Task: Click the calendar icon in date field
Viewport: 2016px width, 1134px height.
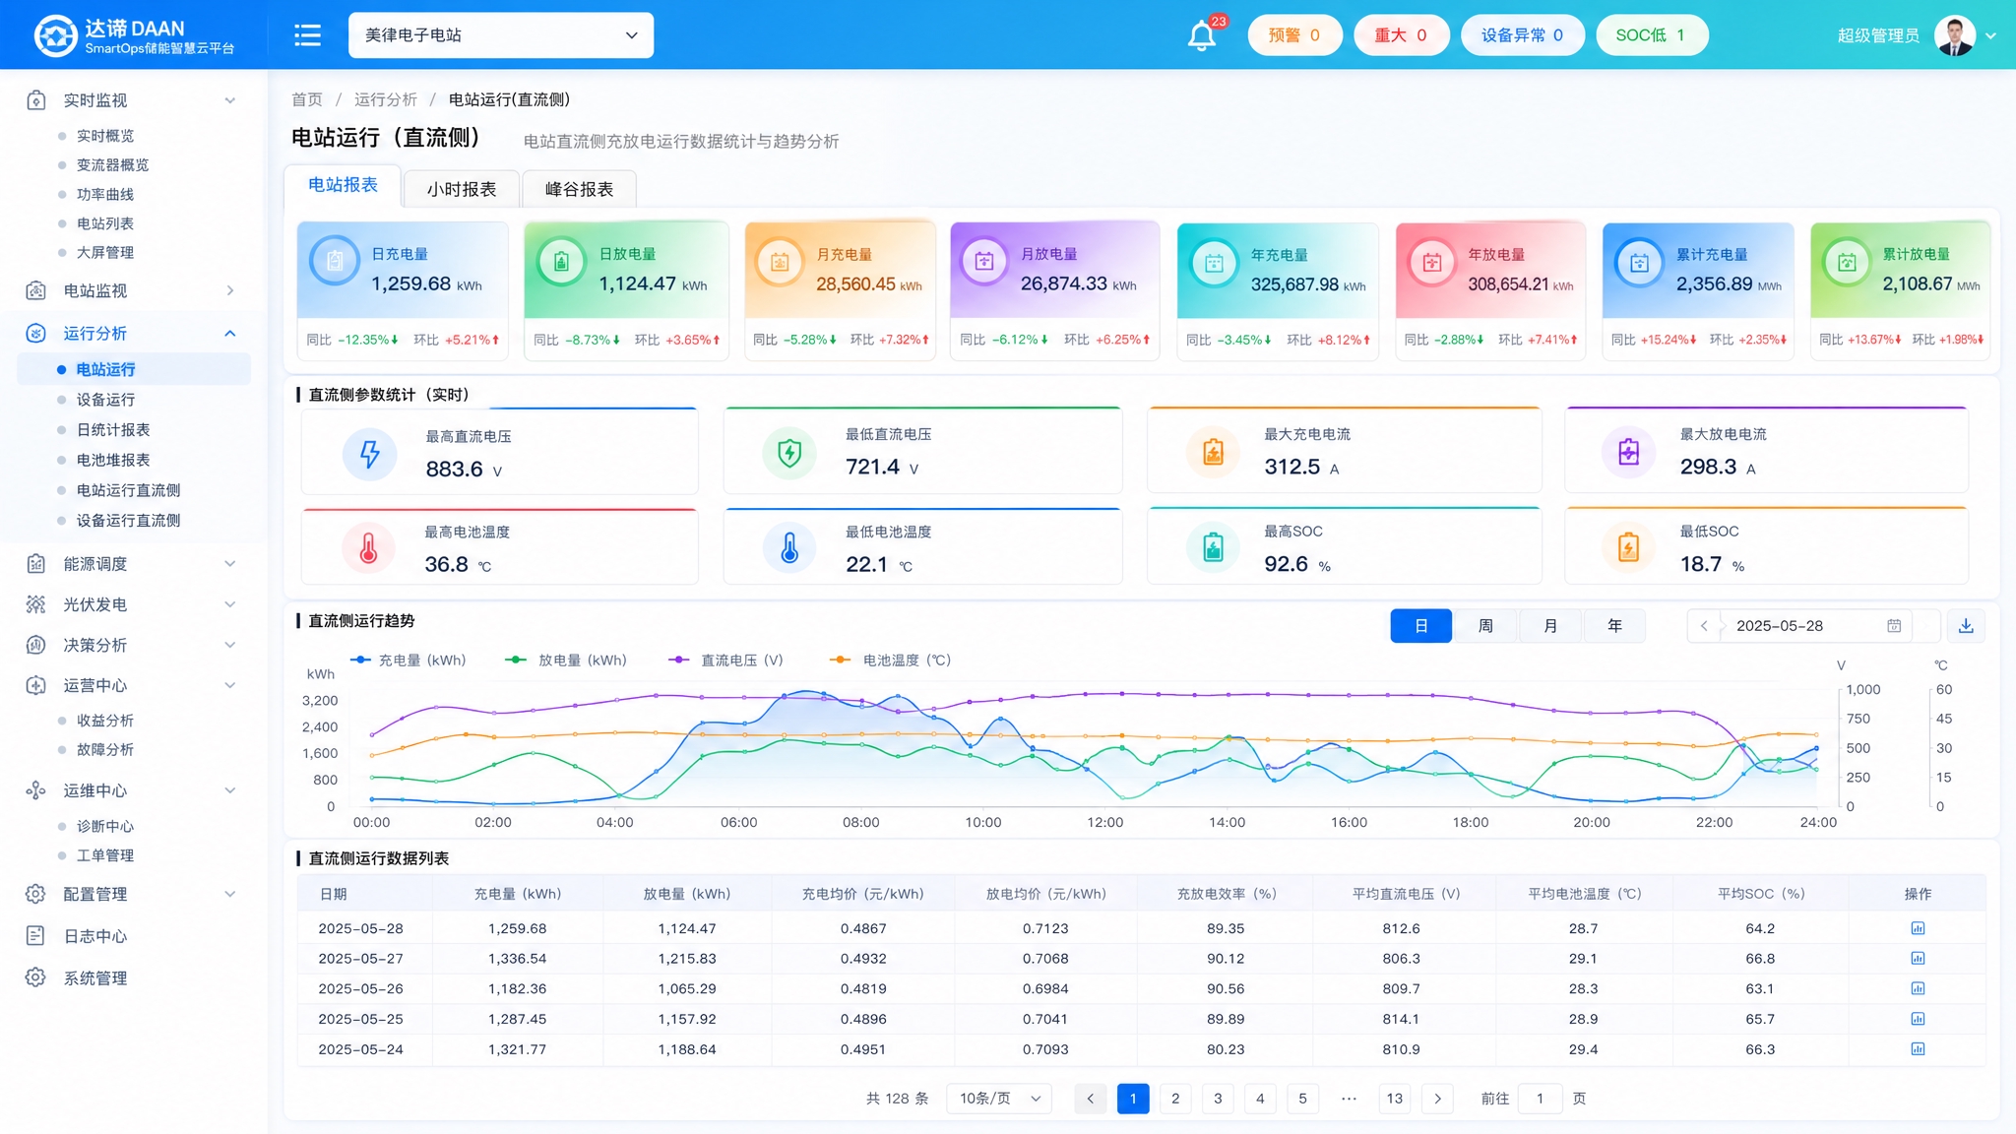Action: tap(1894, 626)
